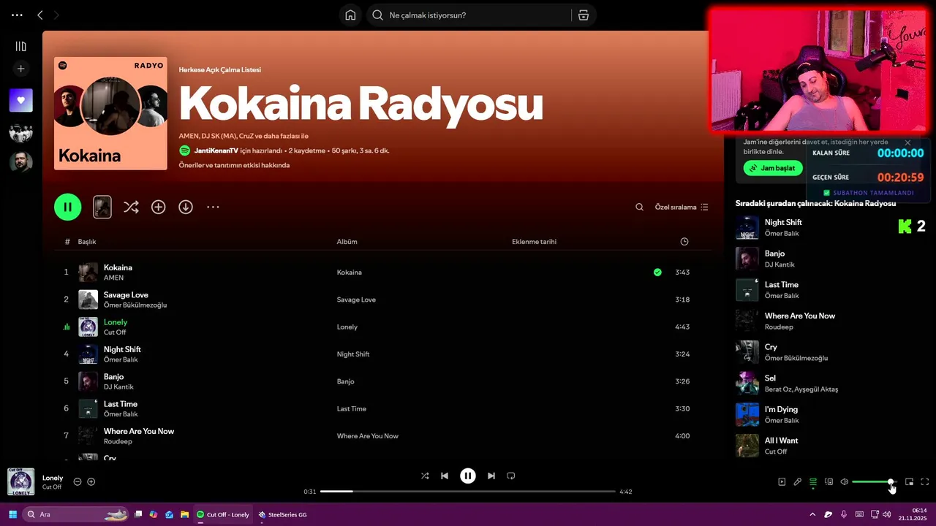
Task: Search within the playlist tracks
Action: 639,207
